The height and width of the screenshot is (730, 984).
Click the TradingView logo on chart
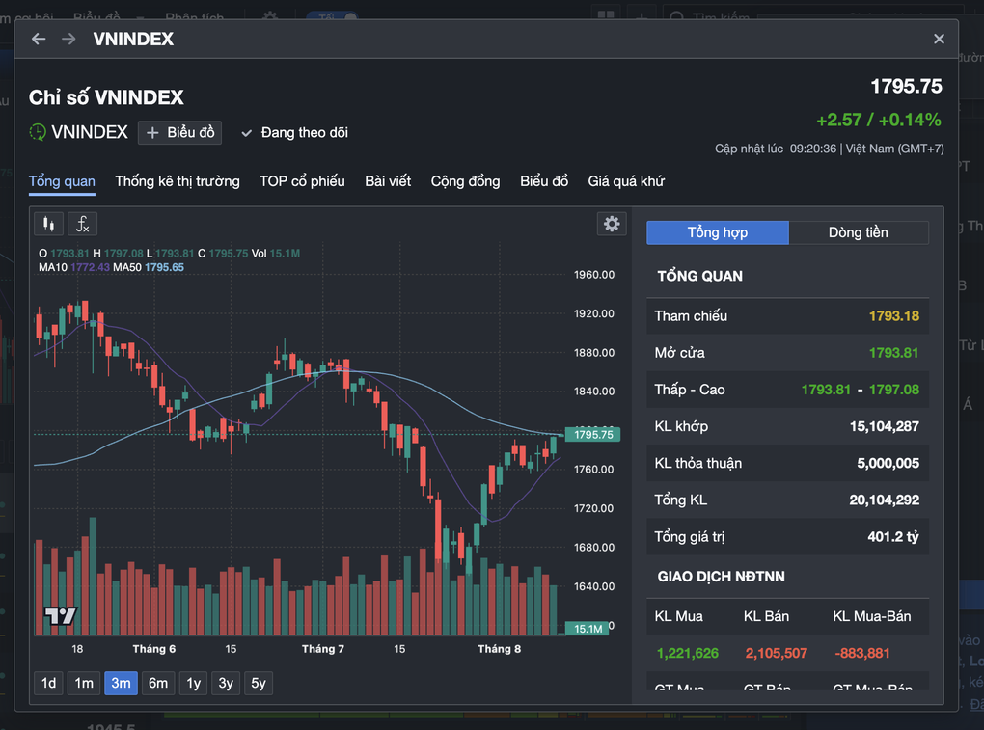60,616
